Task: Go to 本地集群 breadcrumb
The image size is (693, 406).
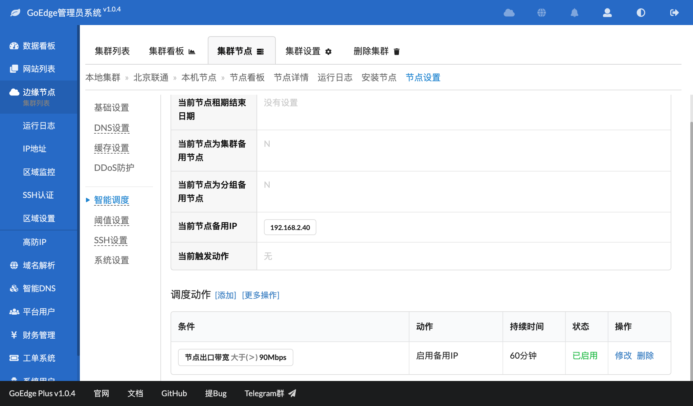Action: pyautogui.click(x=103, y=78)
